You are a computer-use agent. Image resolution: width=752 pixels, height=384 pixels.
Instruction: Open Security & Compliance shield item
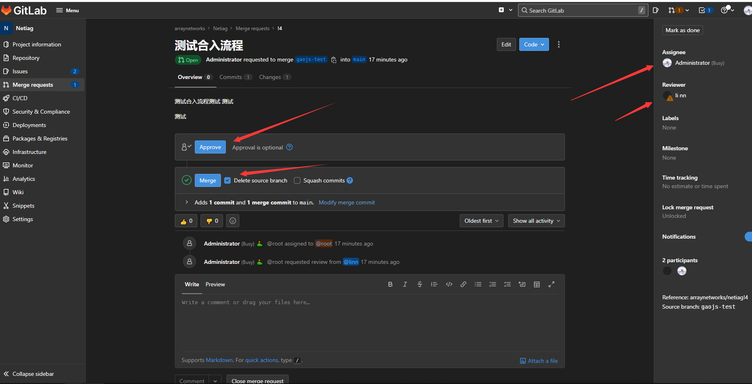(41, 112)
